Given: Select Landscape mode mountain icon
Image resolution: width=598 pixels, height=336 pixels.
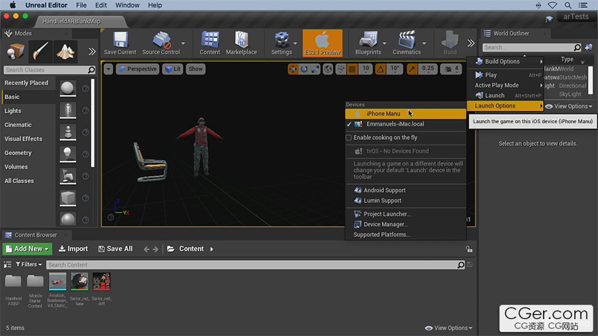Looking at the screenshot, I should tap(65, 52).
